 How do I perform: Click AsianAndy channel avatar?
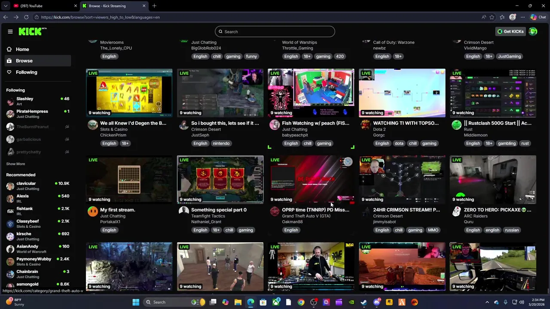(x=10, y=249)
